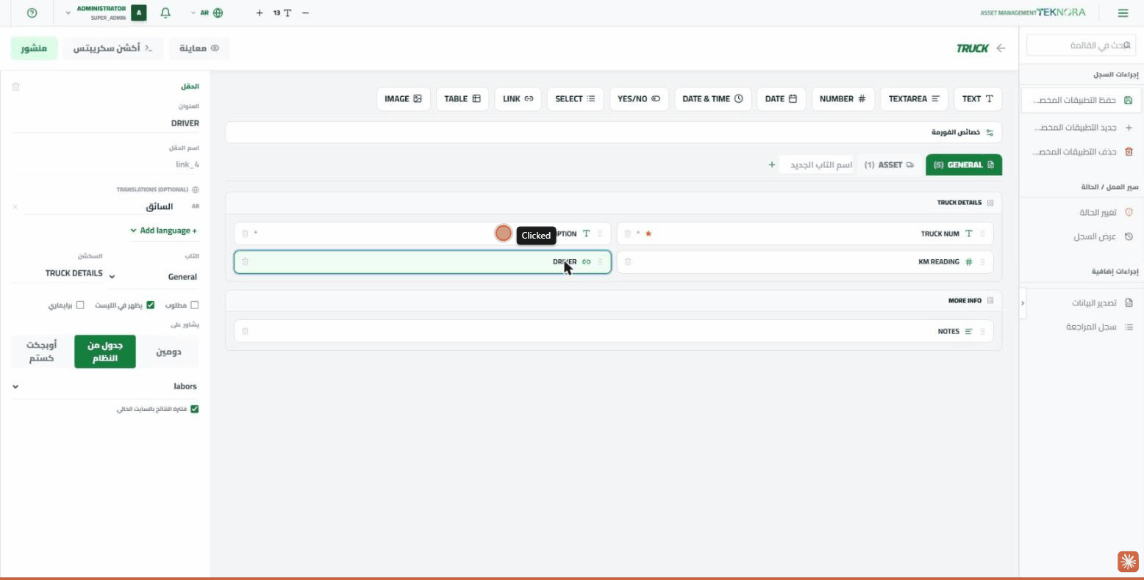Select the GENERAL tab

tap(964, 164)
